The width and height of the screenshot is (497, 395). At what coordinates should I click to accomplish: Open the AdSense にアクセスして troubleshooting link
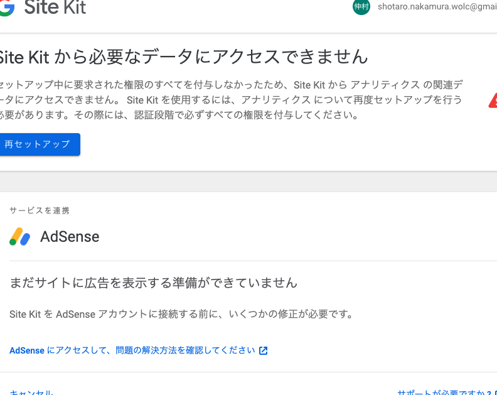132,350
